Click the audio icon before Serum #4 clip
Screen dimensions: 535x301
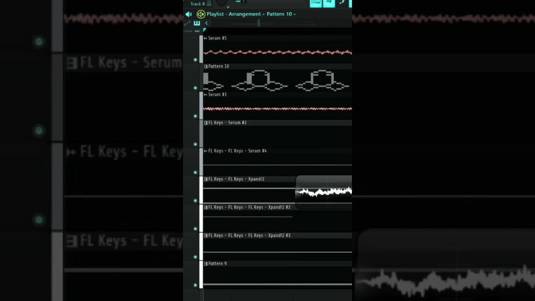[205, 151]
